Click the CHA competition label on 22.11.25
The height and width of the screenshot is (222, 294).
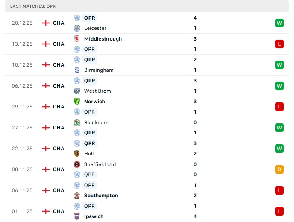(x=59, y=149)
